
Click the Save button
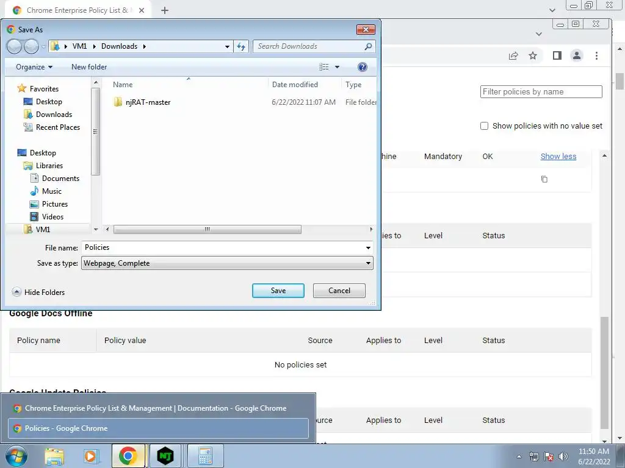(278, 291)
